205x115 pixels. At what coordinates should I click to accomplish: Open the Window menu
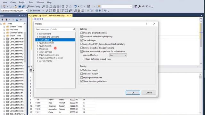click(40, 2)
